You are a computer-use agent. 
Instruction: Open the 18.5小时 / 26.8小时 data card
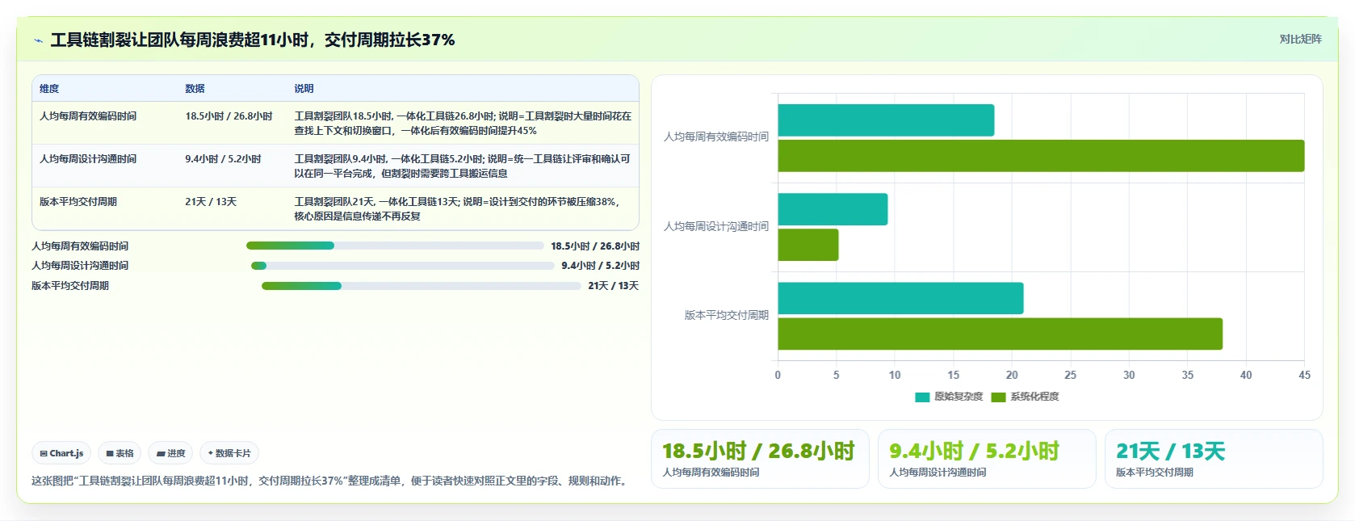click(x=760, y=459)
